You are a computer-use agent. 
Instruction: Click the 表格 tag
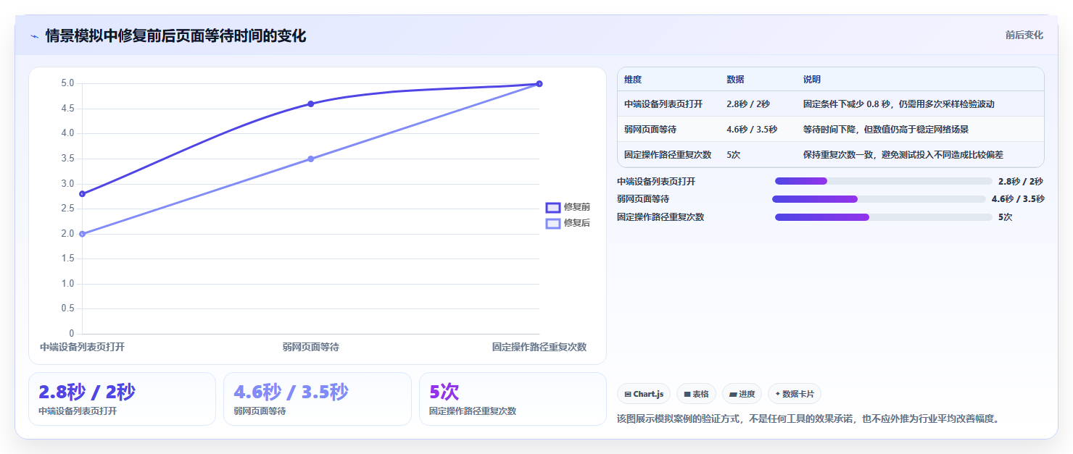[x=696, y=394]
